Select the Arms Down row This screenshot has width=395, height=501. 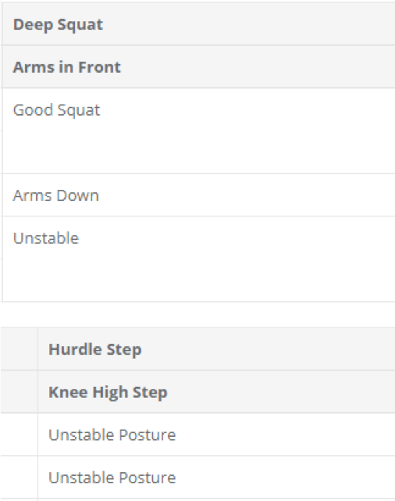pyautogui.click(x=198, y=195)
